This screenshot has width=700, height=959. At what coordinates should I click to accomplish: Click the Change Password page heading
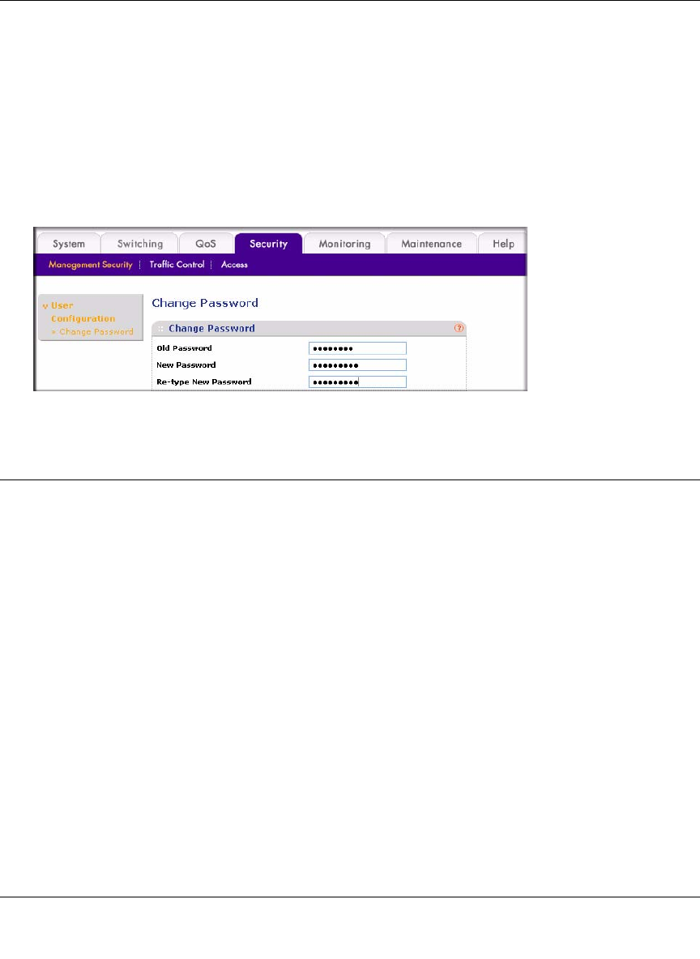click(x=205, y=303)
